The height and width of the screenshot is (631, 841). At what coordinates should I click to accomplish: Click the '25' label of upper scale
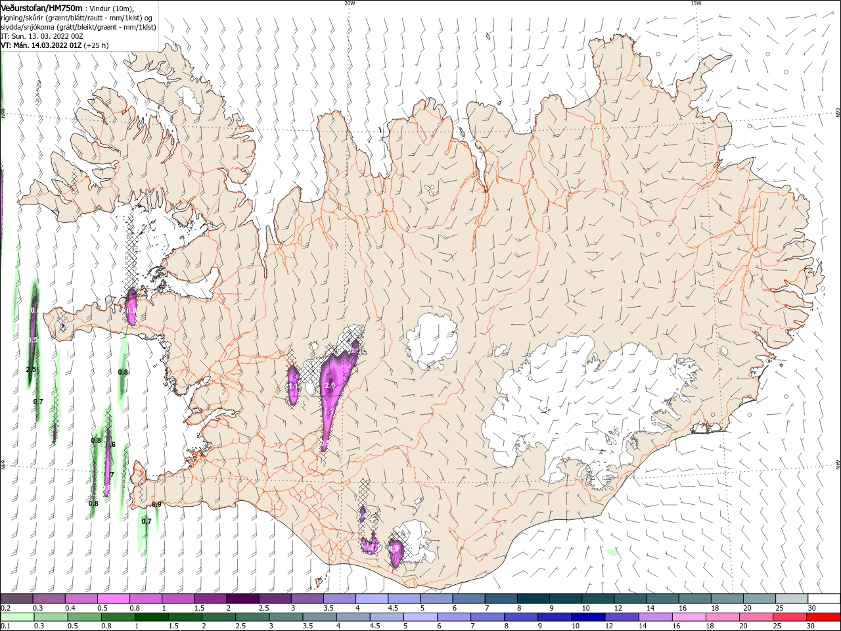[779, 608]
